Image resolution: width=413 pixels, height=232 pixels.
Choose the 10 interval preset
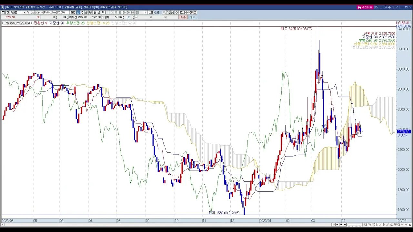pos(120,13)
